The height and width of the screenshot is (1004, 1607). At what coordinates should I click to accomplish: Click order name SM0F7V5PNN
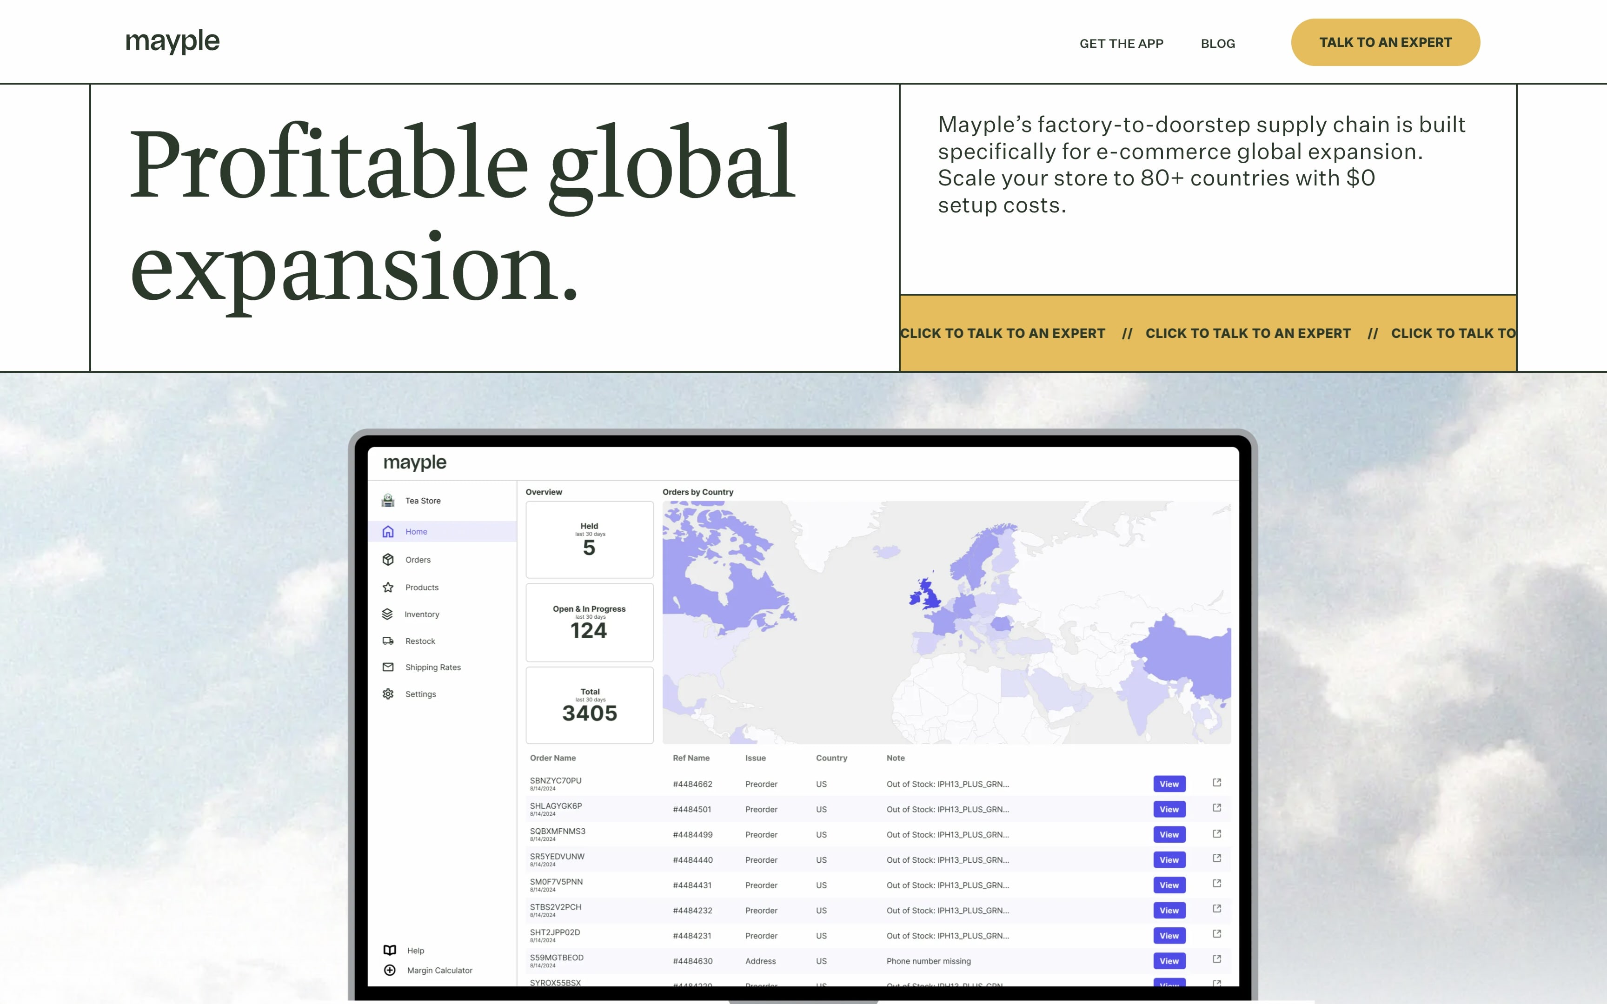coord(556,882)
